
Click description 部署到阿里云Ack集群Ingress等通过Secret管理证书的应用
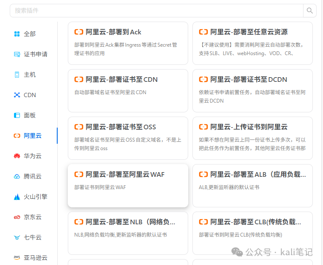coord(125,49)
